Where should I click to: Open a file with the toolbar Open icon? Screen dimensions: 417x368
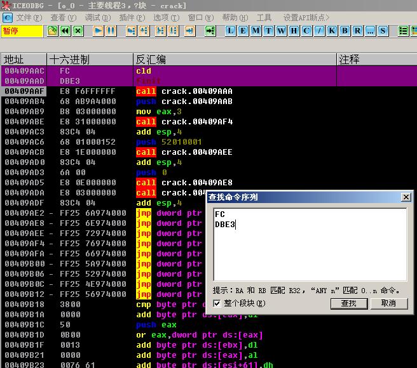click(52, 31)
